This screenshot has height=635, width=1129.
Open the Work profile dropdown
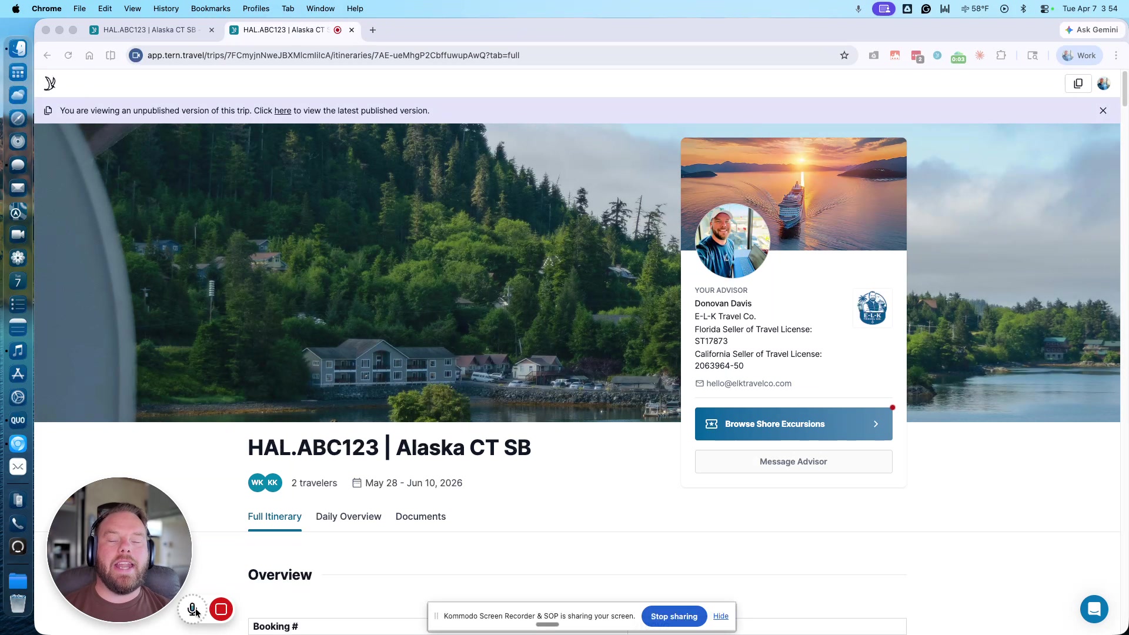click(x=1080, y=55)
